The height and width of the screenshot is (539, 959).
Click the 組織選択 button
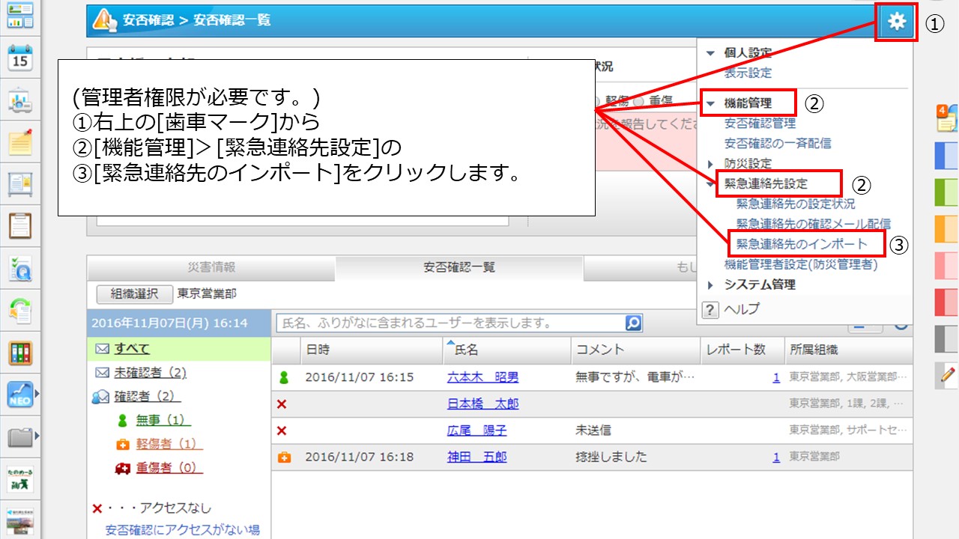[x=135, y=294]
